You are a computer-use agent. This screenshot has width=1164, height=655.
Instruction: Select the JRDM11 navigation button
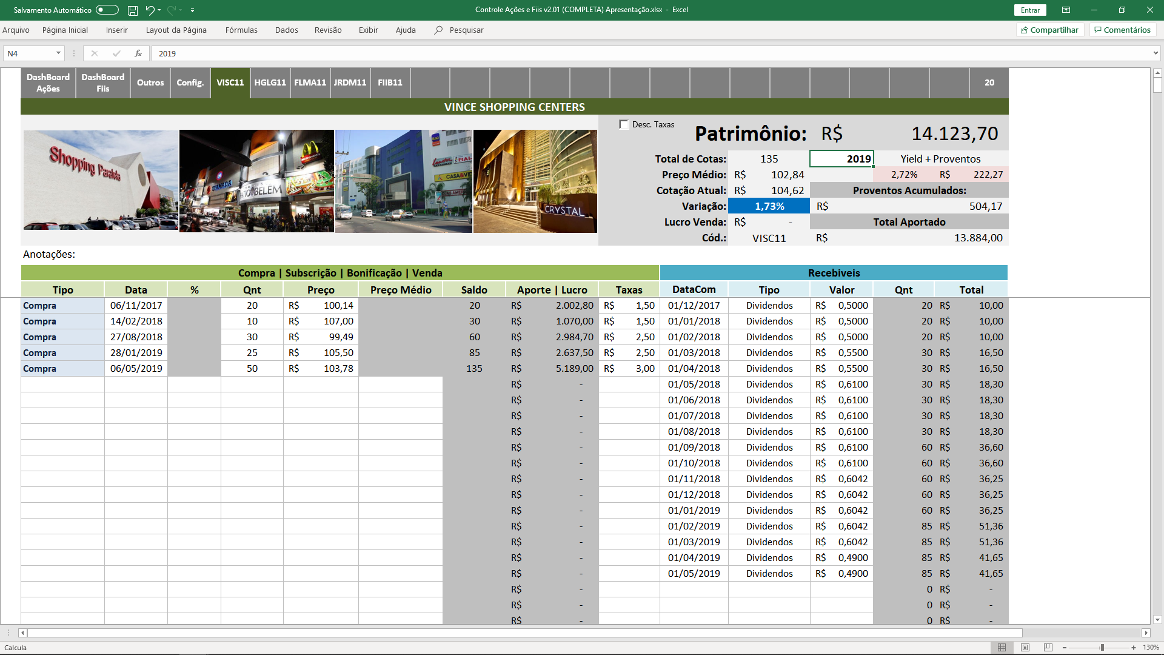[x=350, y=82]
